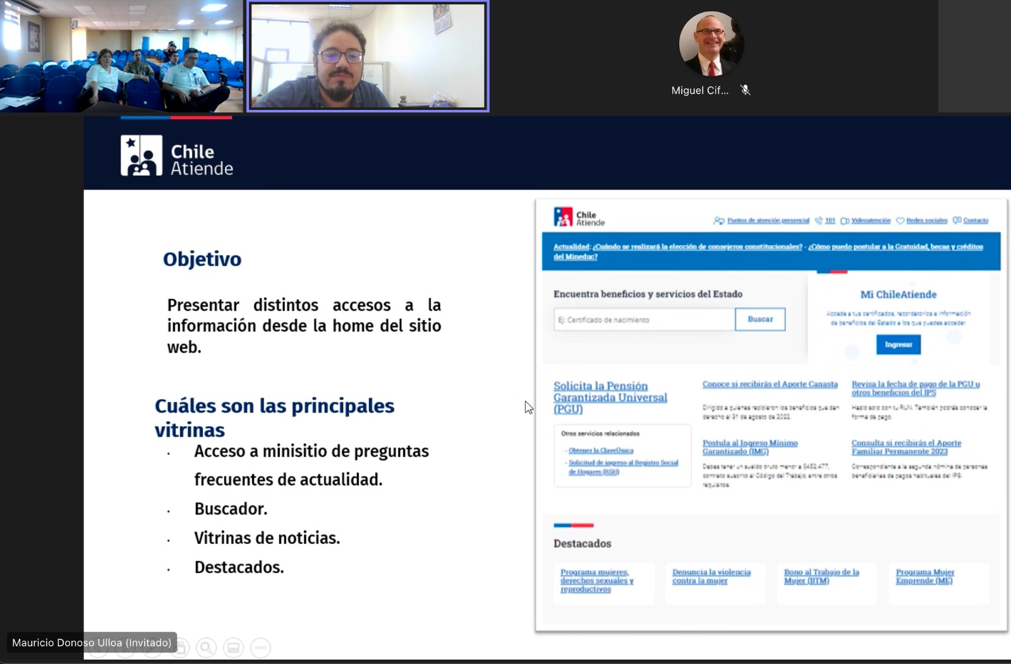Image resolution: width=1011 pixels, height=664 pixels.
Task: Open Solicita la Pensión Garantizada Universal link
Action: pyautogui.click(x=610, y=397)
